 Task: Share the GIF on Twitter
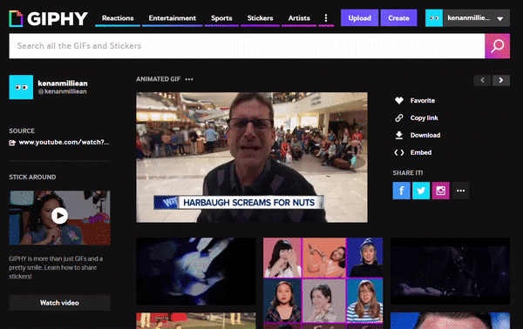click(421, 191)
